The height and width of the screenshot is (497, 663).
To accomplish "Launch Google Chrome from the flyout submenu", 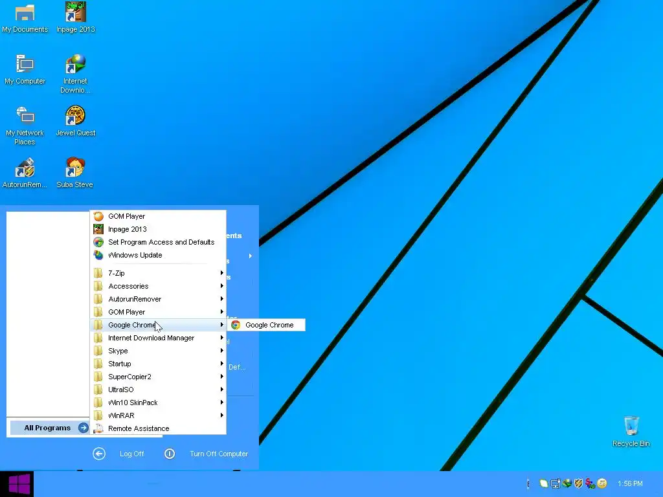I will [x=266, y=325].
